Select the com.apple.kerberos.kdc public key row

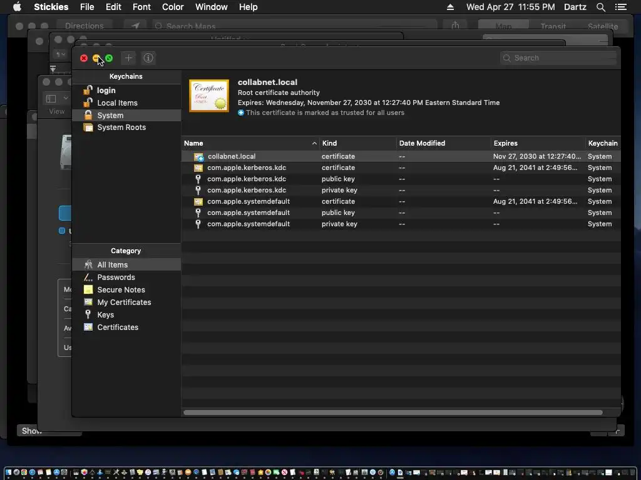pos(401,179)
